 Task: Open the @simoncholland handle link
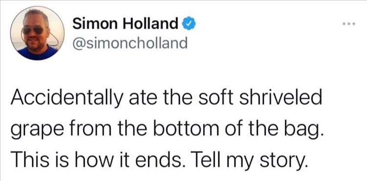(130, 43)
